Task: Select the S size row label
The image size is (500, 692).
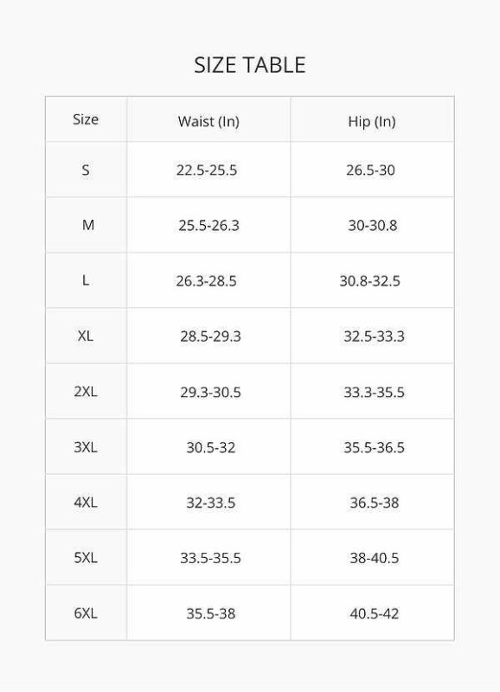Action: (86, 170)
